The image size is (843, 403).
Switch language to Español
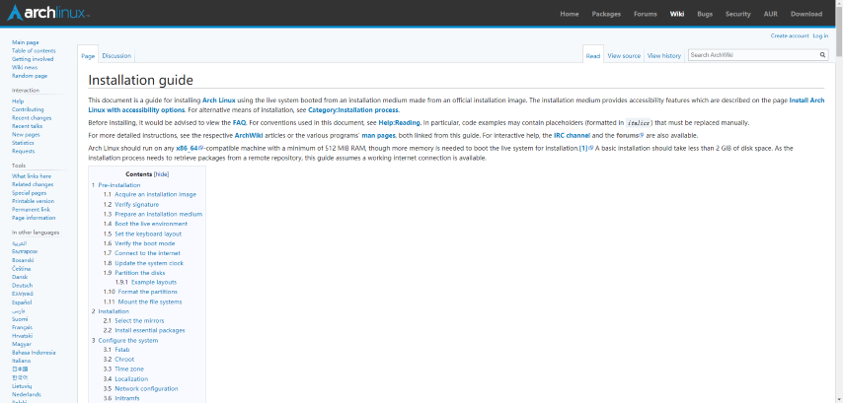pos(22,302)
